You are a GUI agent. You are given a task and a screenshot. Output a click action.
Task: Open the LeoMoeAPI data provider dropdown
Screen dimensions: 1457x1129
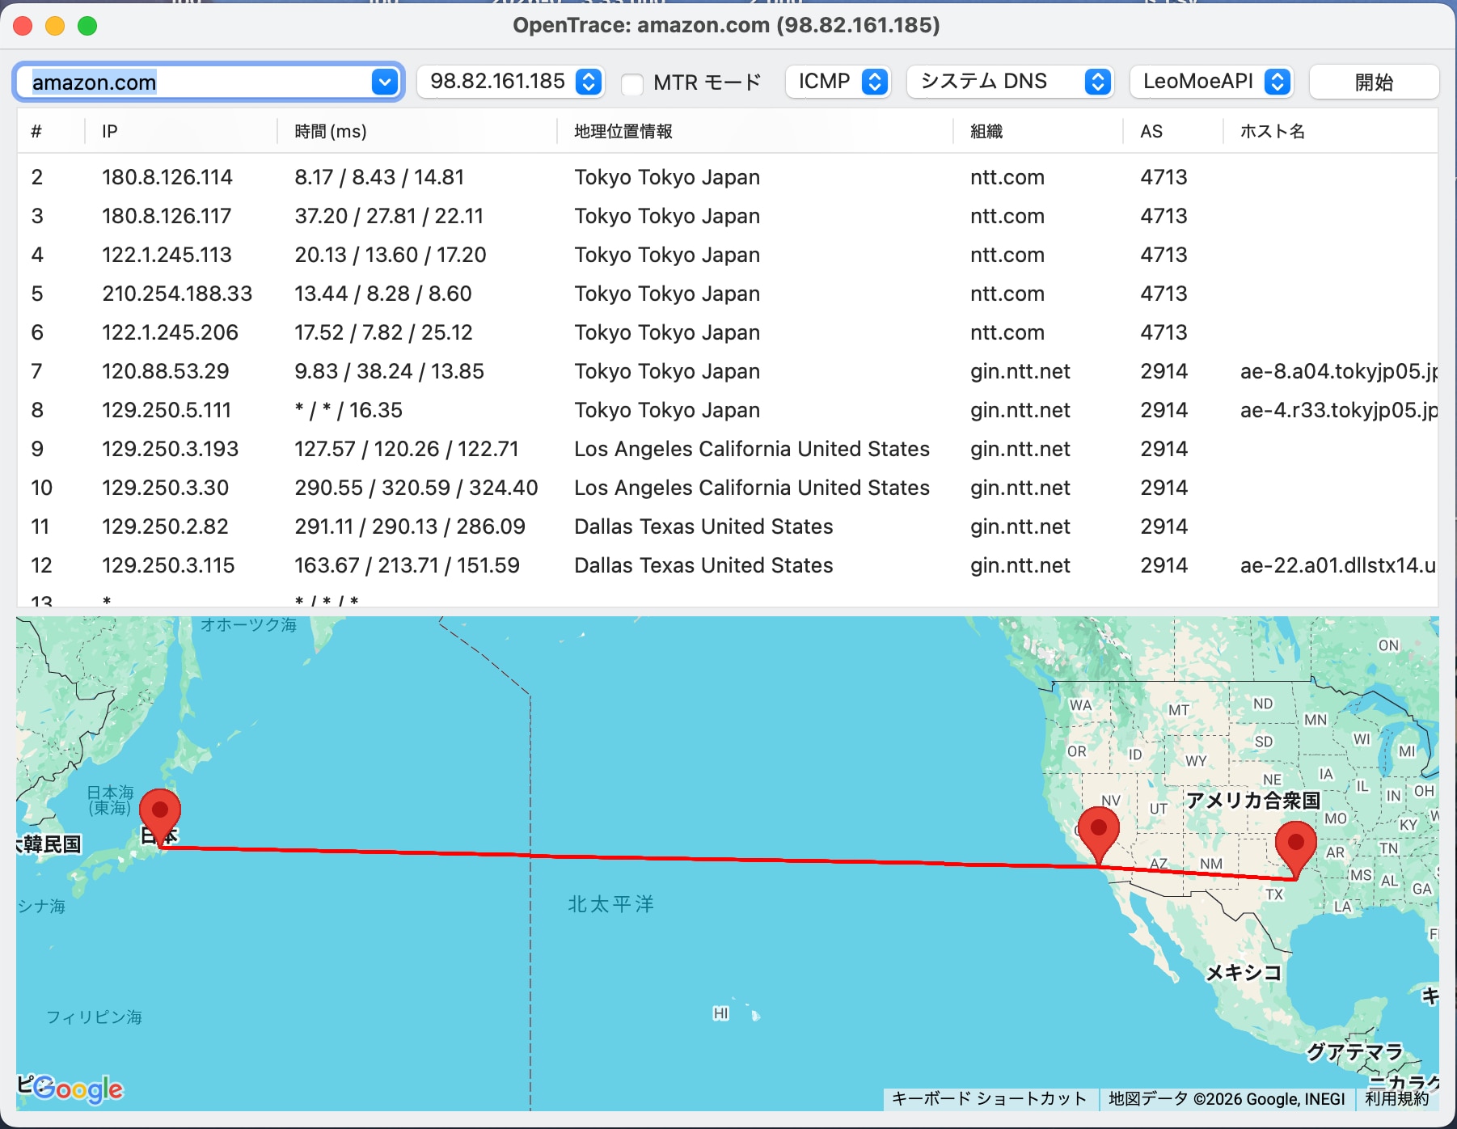[x=1211, y=82]
